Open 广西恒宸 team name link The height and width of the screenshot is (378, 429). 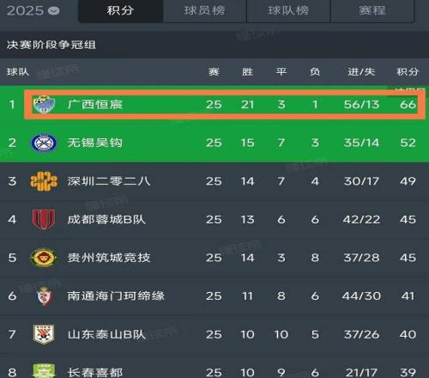click(x=95, y=105)
